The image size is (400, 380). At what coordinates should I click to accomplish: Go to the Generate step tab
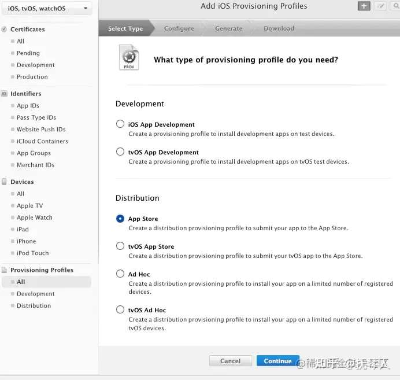coord(228,28)
